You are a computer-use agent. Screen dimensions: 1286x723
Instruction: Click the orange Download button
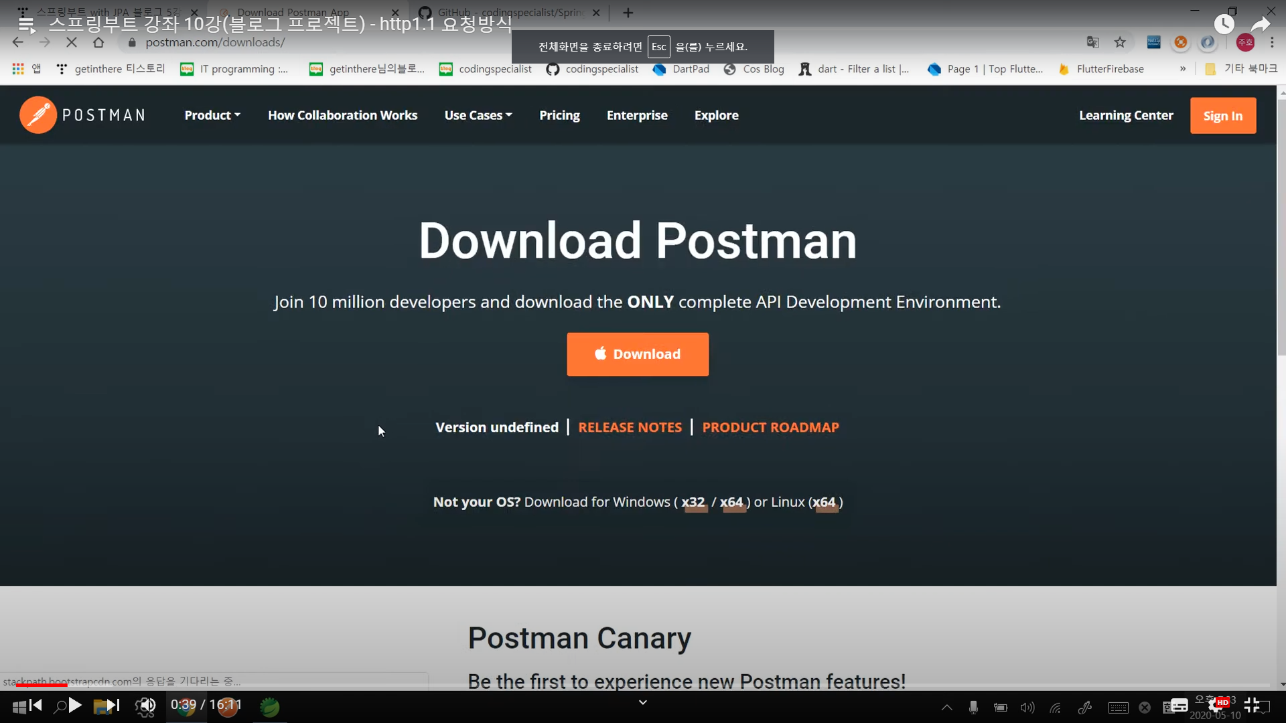637,354
